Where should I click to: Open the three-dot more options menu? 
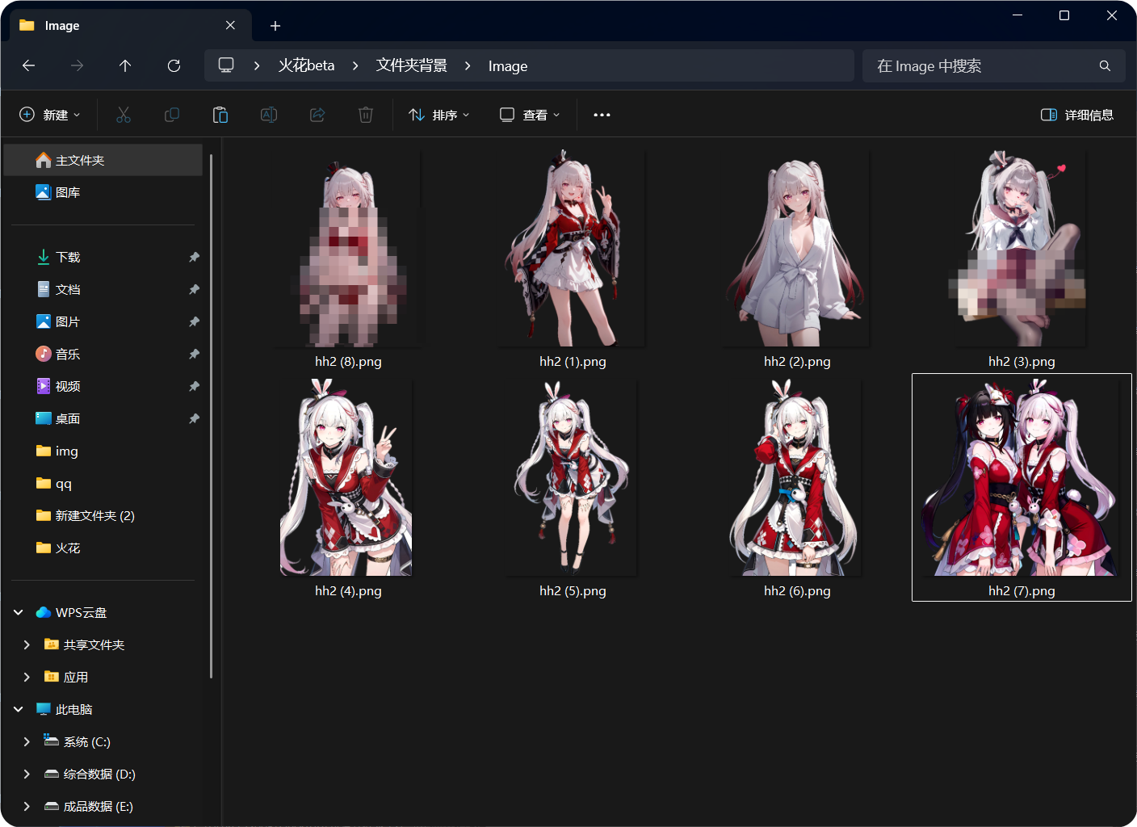coord(602,115)
